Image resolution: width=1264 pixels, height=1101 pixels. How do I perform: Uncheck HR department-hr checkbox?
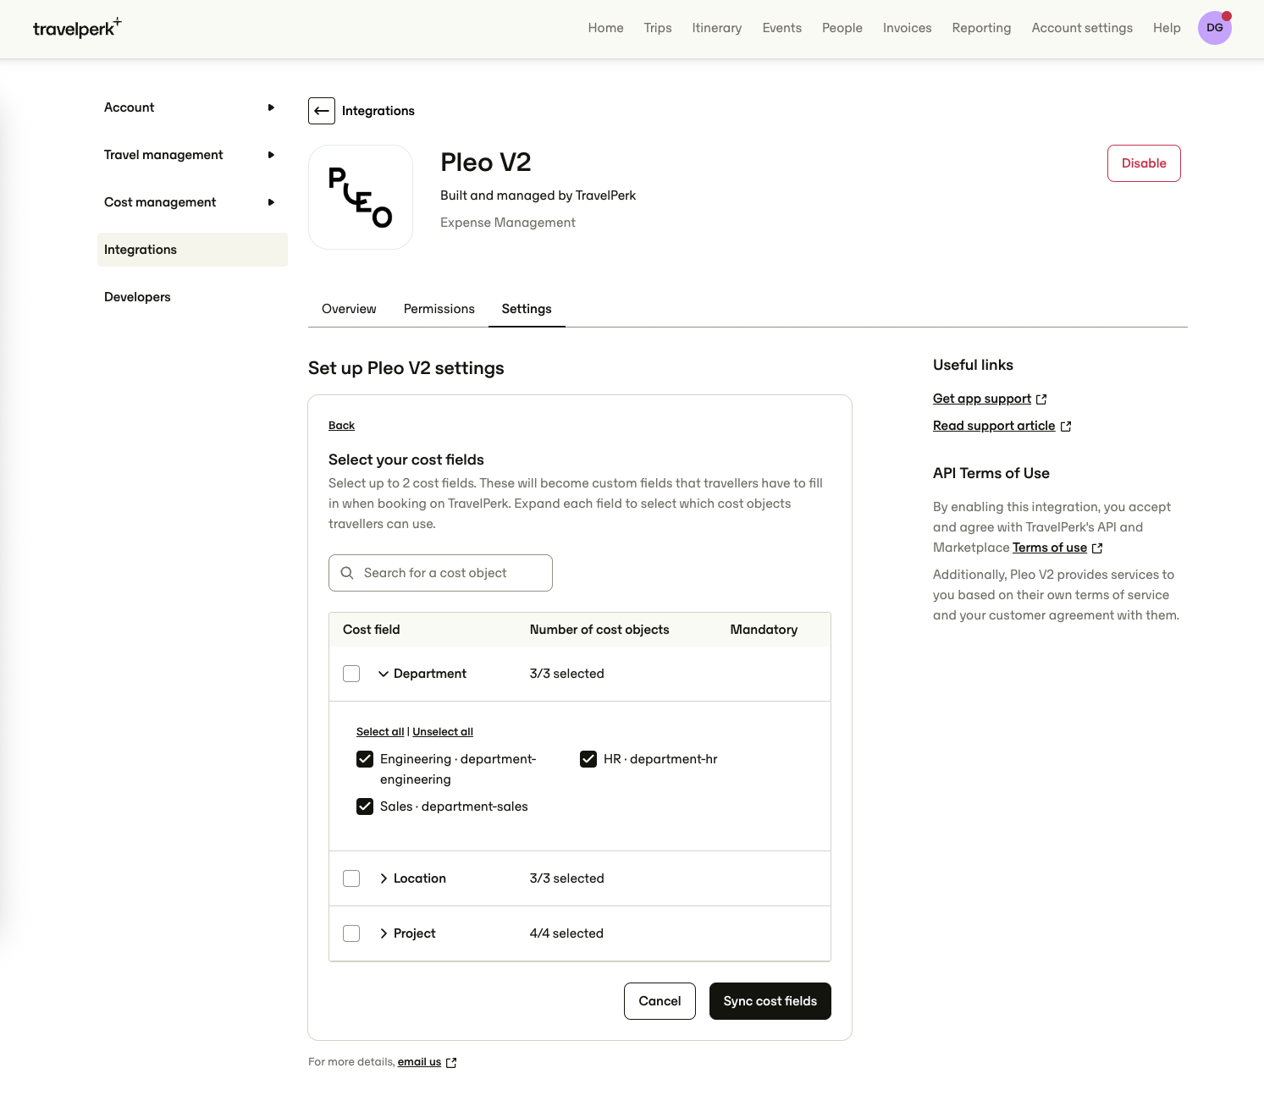(x=588, y=759)
